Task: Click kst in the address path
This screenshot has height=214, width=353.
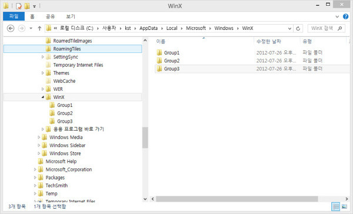Action: pos(128,28)
